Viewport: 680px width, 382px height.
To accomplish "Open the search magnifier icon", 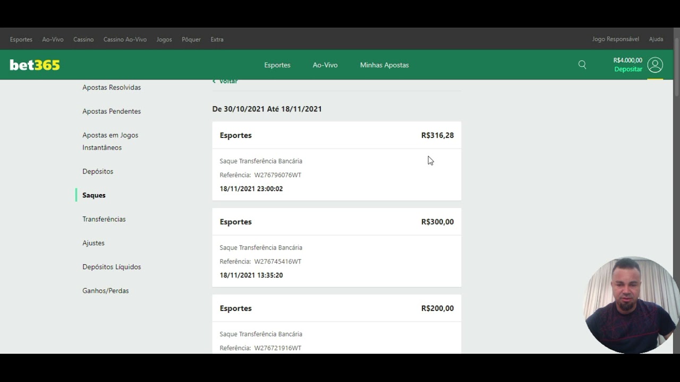I will point(582,65).
